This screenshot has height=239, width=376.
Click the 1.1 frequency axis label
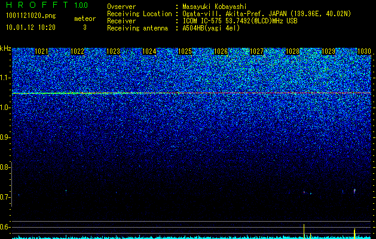pyautogui.click(x=5, y=78)
